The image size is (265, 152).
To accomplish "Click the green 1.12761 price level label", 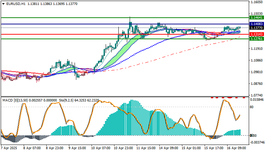I will 257,39.
